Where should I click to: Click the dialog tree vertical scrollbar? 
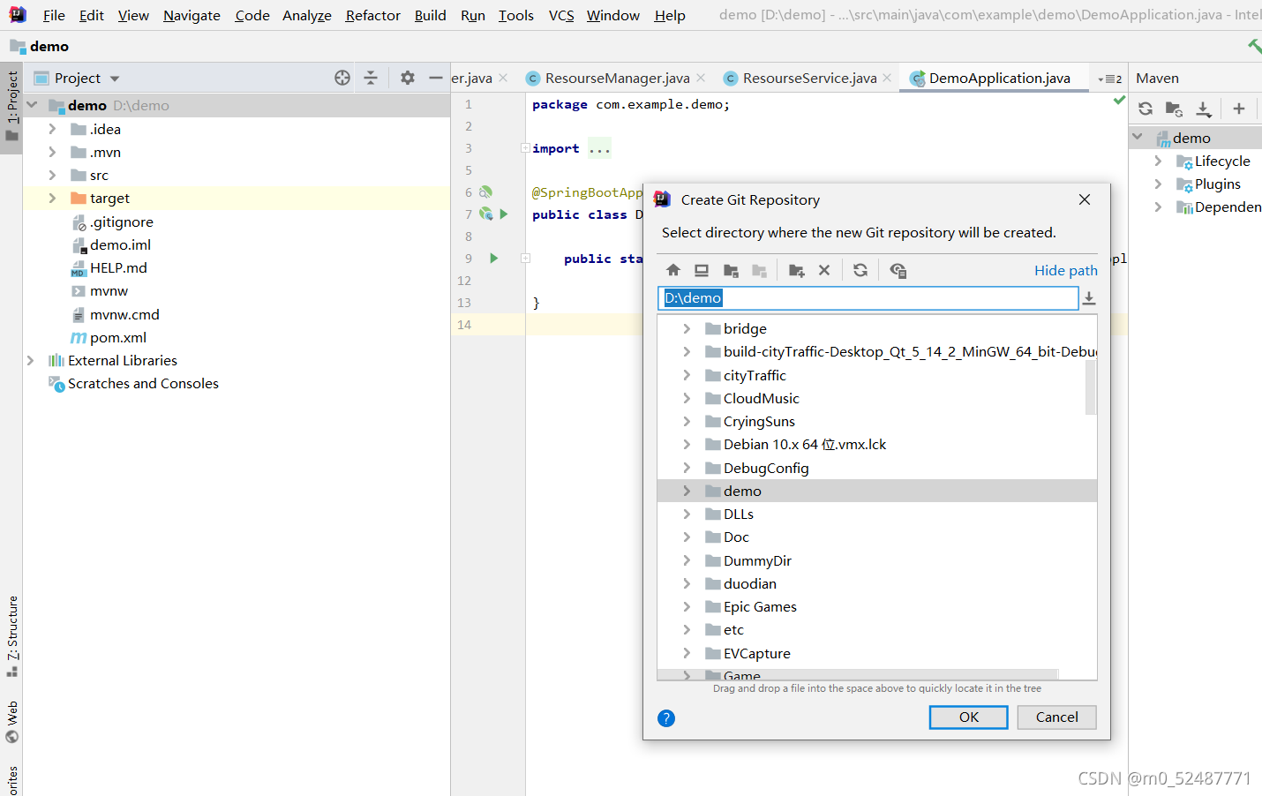pyautogui.click(x=1091, y=387)
